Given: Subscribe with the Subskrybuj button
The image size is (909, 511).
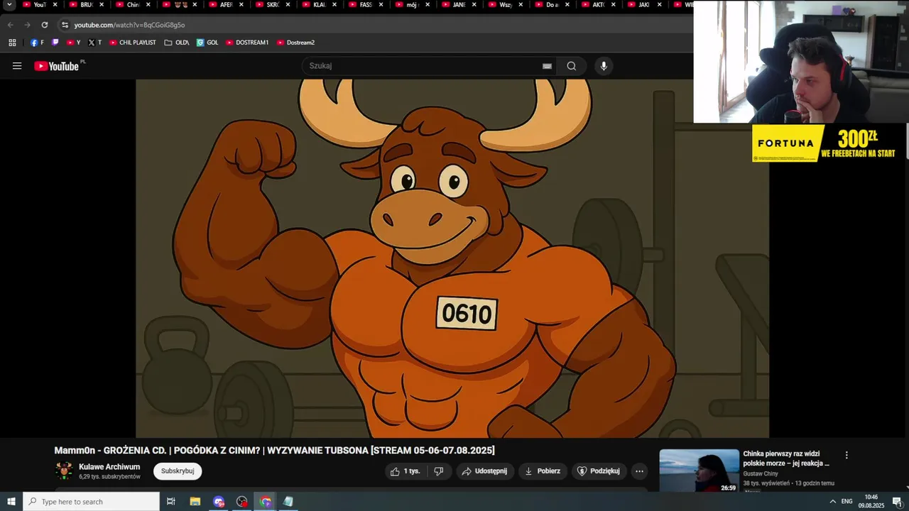Looking at the screenshot, I should (178, 471).
